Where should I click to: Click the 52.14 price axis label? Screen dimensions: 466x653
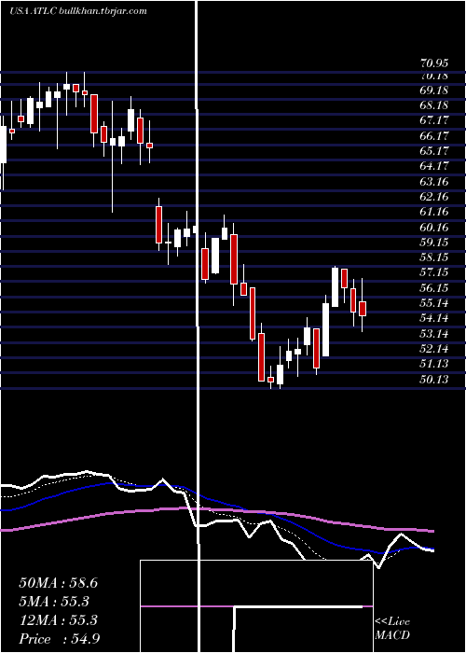click(434, 349)
